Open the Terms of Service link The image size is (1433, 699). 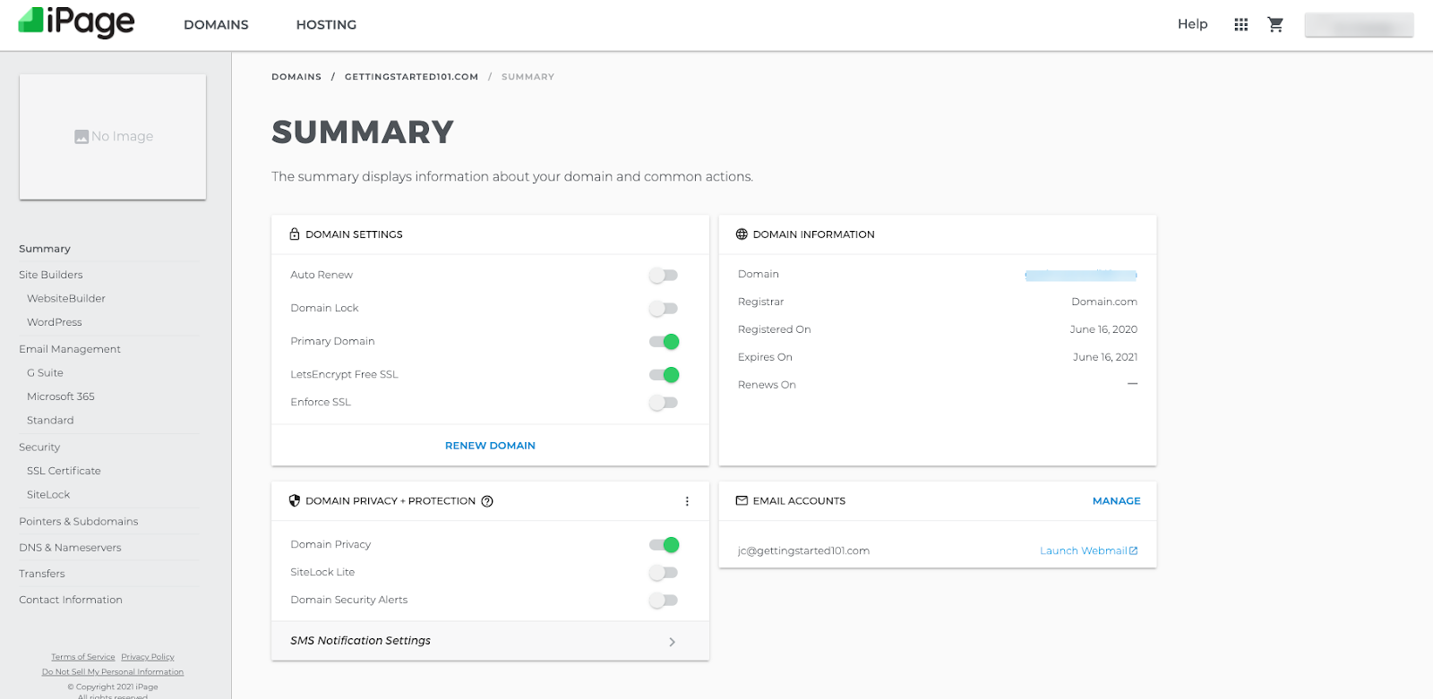[83, 657]
